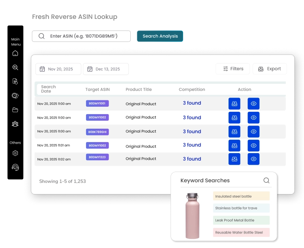The width and height of the screenshot is (304, 248).
Task: Open the folder icon in sidebar
Action: tap(15, 110)
